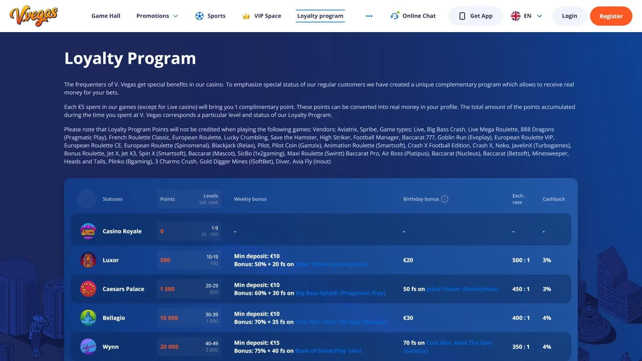
Task: Open Coin Win link in Bellagio weekly bonus
Action: point(341,322)
